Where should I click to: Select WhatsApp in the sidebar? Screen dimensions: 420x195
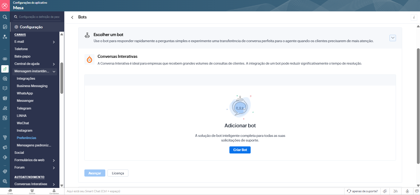point(25,93)
